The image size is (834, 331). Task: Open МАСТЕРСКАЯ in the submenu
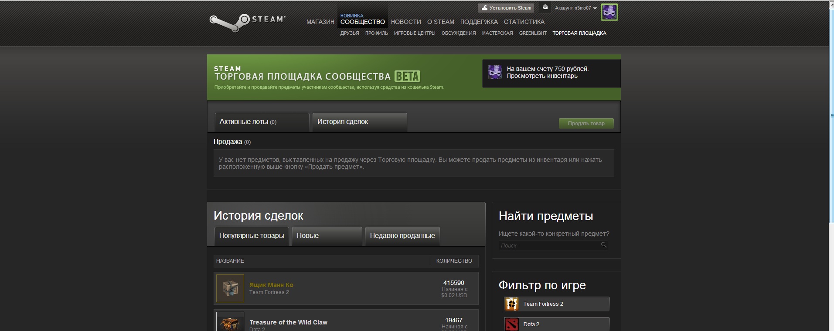[x=497, y=33]
